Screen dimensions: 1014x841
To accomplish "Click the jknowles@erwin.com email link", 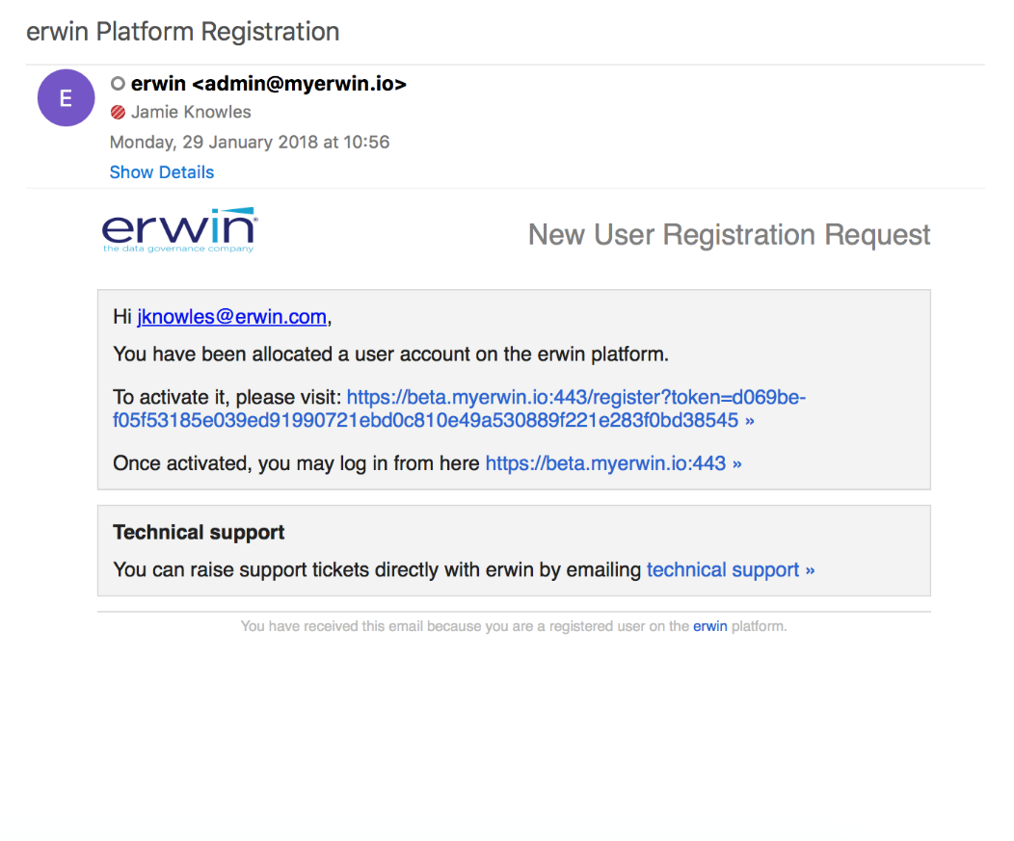I will [231, 317].
